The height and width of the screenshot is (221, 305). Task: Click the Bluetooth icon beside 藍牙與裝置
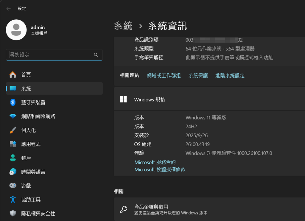[x=13, y=102]
